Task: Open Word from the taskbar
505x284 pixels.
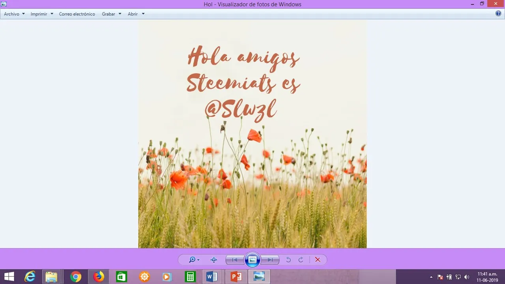Action: click(212, 277)
